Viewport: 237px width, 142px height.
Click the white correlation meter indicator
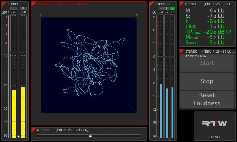(90, 136)
